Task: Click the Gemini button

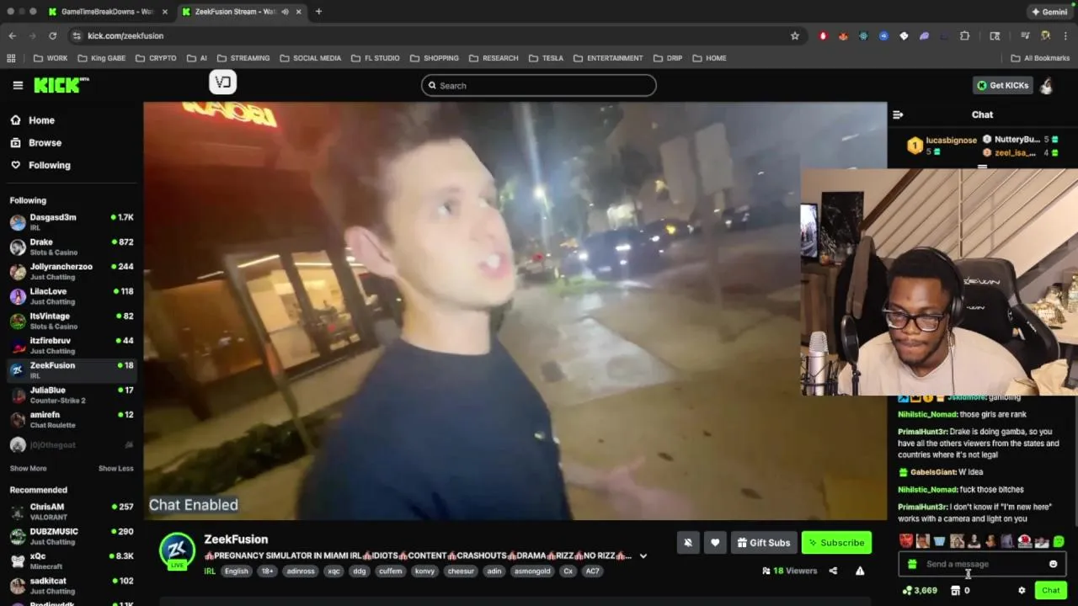Action: [x=1049, y=12]
